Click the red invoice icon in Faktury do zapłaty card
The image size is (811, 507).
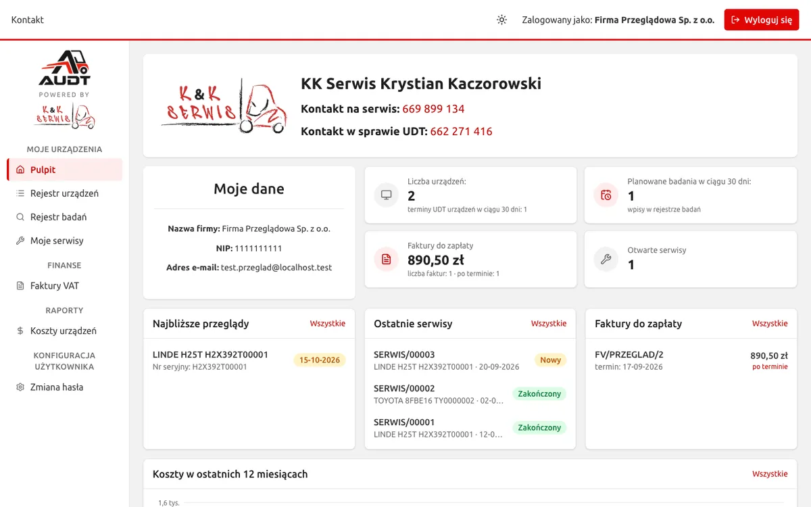[387, 260]
